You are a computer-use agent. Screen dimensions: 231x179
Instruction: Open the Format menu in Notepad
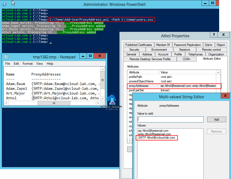coord(27,63)
